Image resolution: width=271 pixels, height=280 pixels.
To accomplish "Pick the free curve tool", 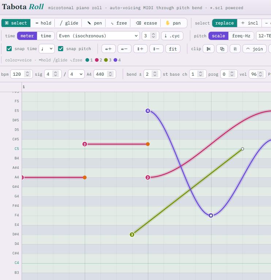I will pyautogui.click(x=119, y=23).
